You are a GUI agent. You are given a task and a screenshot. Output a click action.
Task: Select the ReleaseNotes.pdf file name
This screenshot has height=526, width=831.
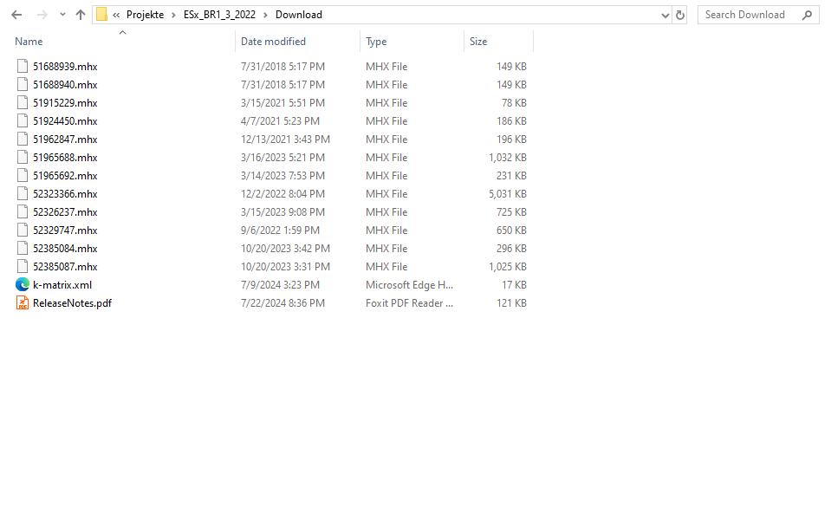(72, 302)
